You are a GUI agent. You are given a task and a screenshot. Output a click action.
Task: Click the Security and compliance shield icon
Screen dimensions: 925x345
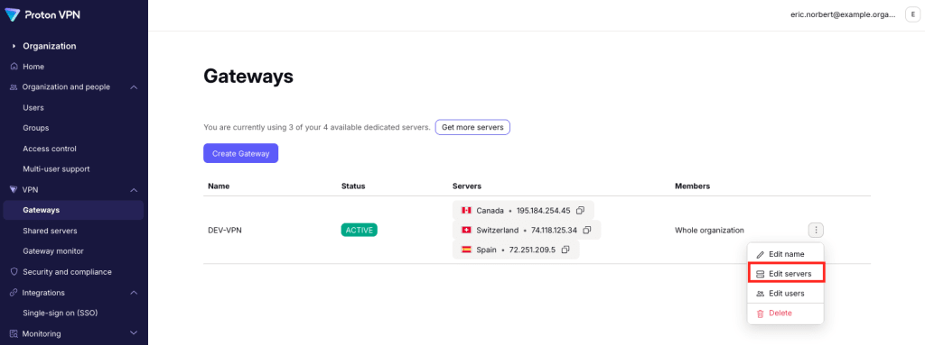point(14,272)
